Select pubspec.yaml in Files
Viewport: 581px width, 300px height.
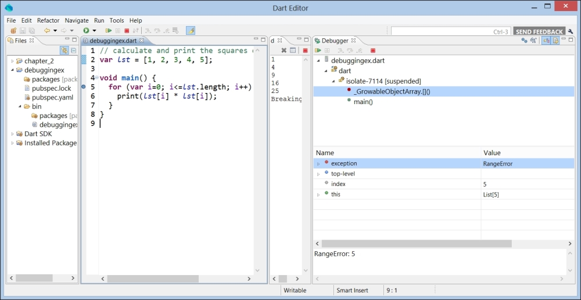pyautogui.click(x=52, y=98)
